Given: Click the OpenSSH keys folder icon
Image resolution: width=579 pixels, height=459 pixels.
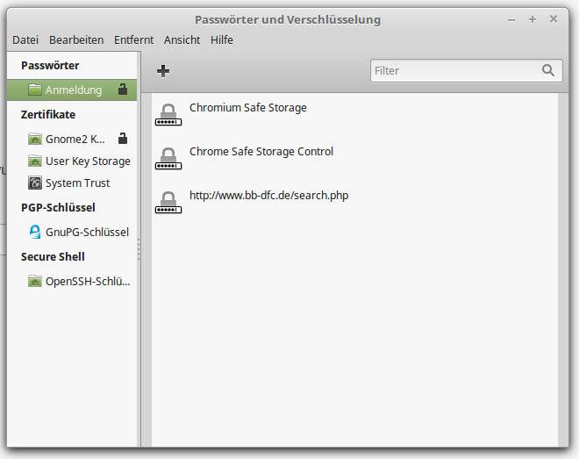Looking at the screenshot, I should [35, 282].
